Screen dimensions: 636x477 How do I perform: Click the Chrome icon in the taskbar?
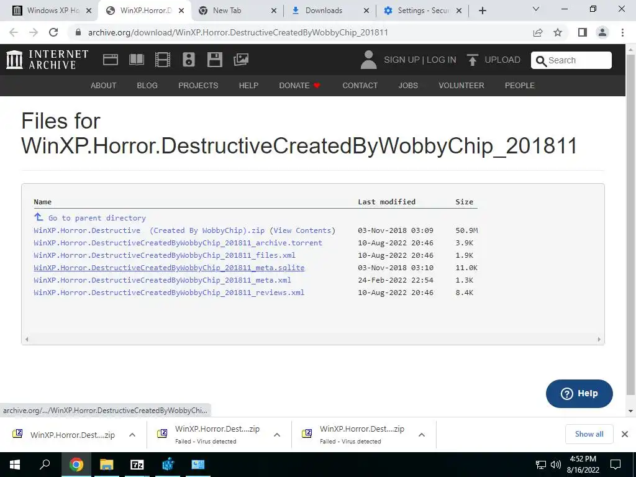click(x=76, y=465)
